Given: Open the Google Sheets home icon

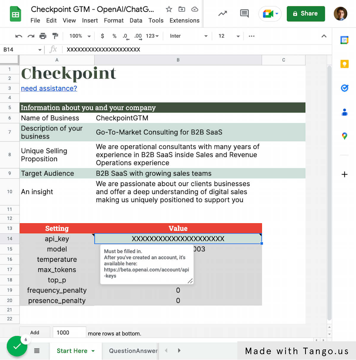Looking at the screenshot, I should 15,14.
